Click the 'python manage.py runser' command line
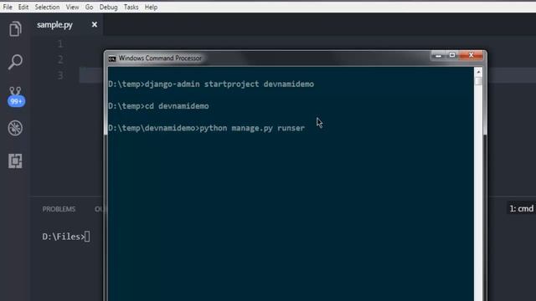This screenshot has width=536, height=301. coord(206,128)
